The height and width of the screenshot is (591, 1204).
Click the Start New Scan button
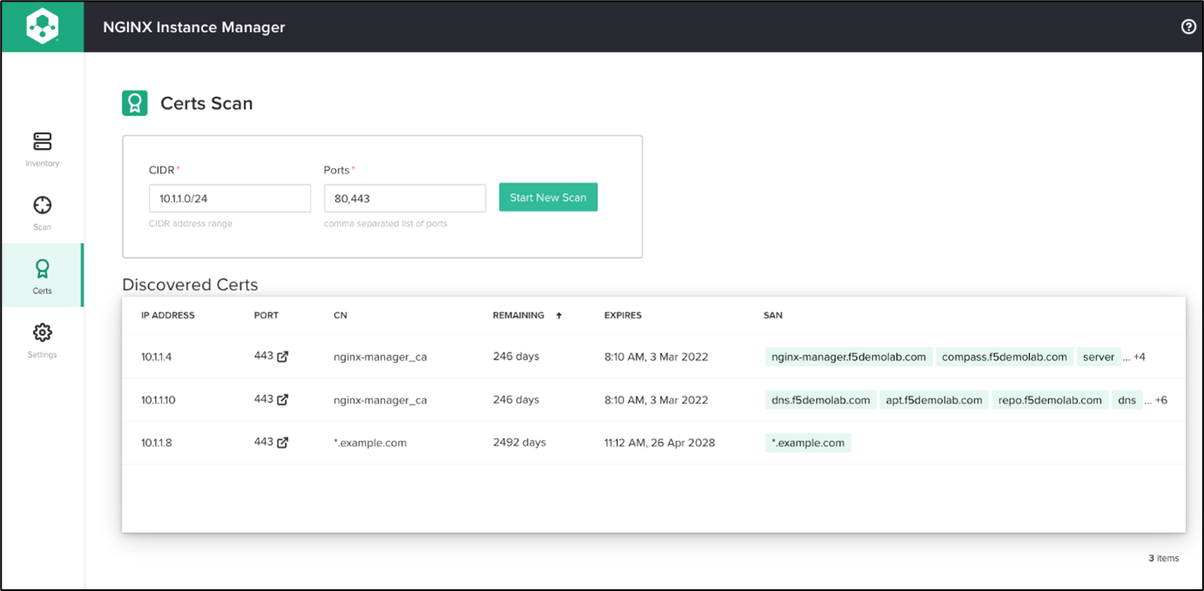click(x=548, y=198)
